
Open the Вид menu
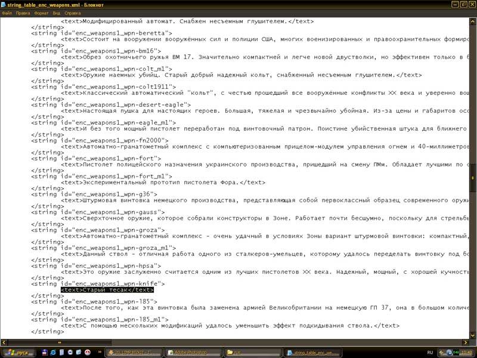point(56,13)
